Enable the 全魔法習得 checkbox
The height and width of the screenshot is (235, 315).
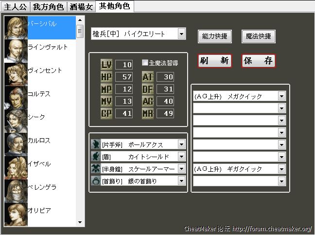pyautogui.click(x=145, y=63)
